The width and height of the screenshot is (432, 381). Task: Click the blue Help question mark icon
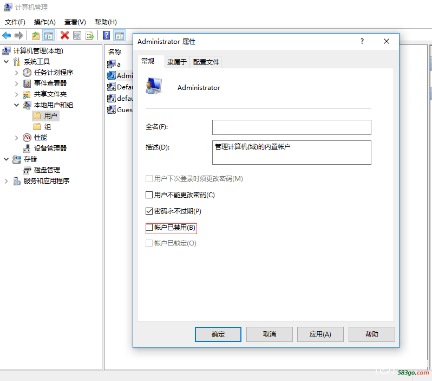click(x=106, y=35)
